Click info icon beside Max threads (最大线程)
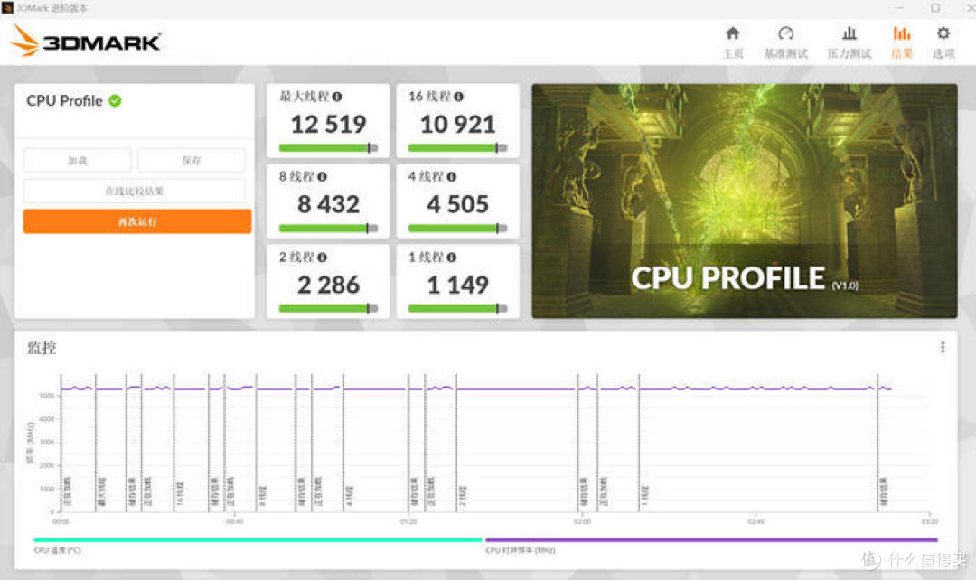This screenshot has height=580, width=976. coord(337,97)
